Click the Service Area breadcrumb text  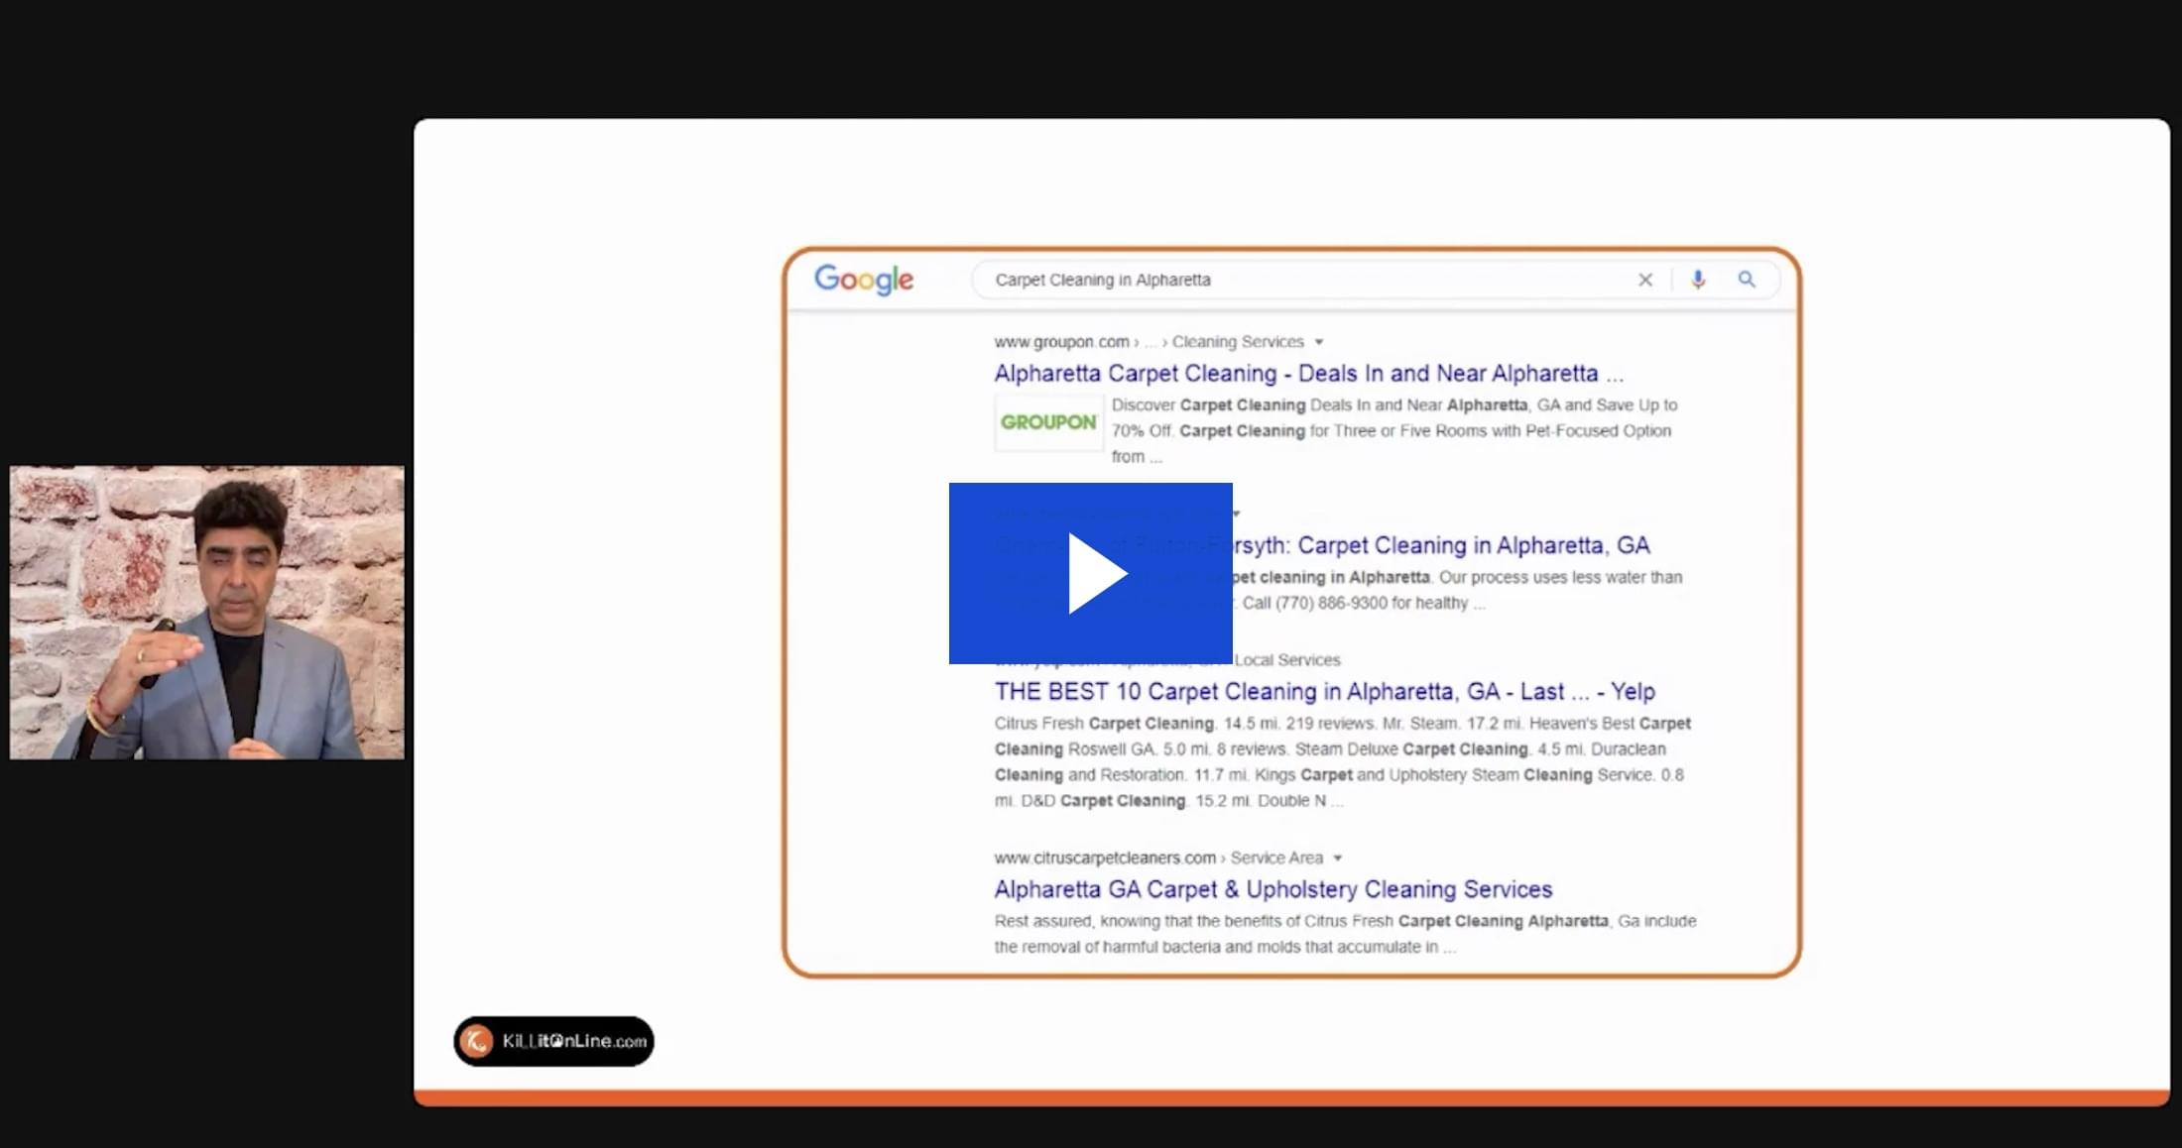tap(1276, 858)
